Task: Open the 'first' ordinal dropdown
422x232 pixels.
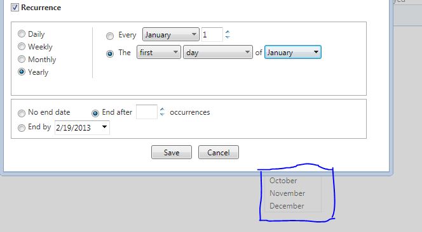Action: click(x=159, y=52)
